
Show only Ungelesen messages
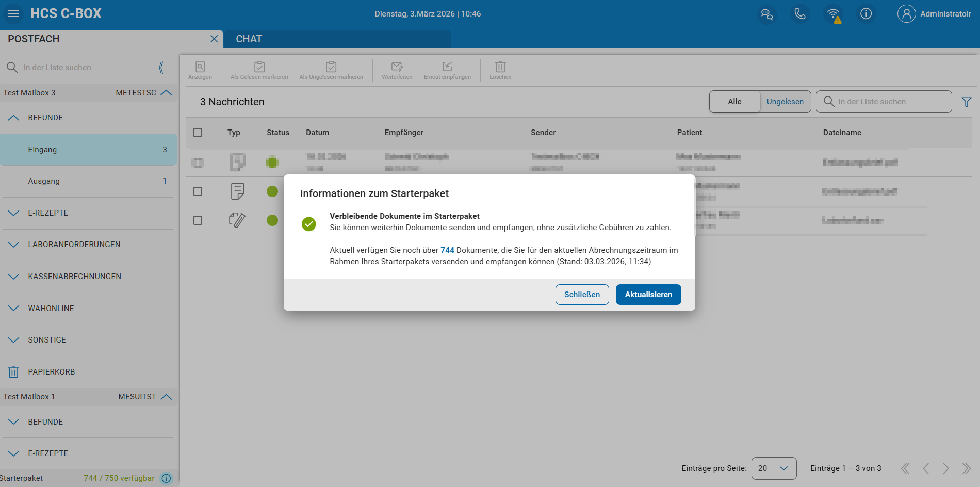785,102
